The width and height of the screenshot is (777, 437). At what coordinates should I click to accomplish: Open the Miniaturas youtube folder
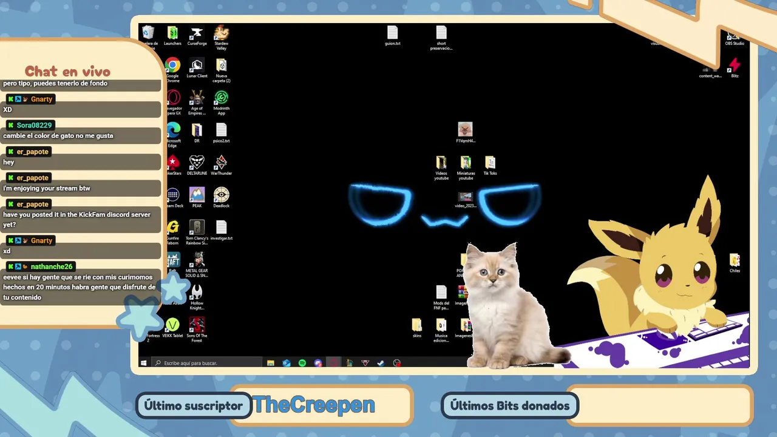466,168
